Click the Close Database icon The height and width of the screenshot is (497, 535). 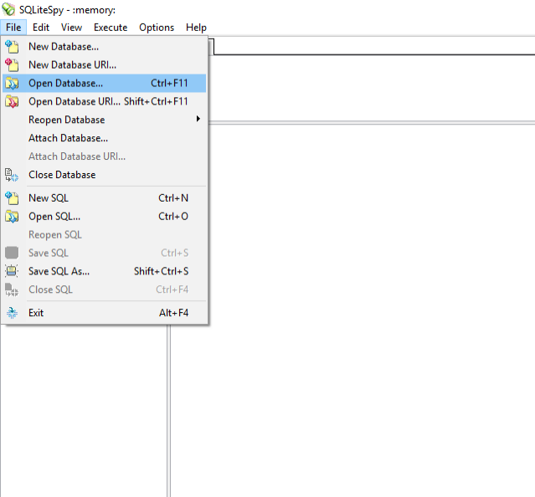(12, 175)
